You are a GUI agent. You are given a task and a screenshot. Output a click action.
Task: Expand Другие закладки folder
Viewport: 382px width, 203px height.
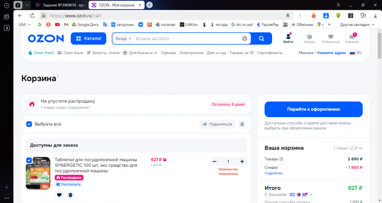tap(357, 24)
